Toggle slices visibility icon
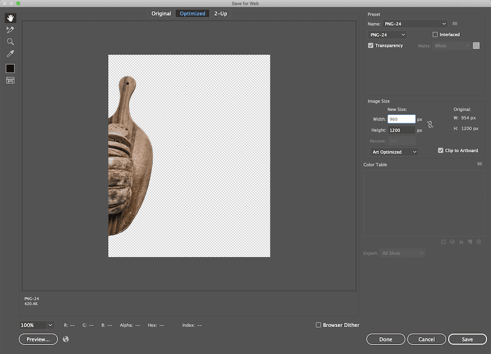Image resolution: width=491 pixels, height=354 pixels. pyautogui.click(x=10, y=80)
